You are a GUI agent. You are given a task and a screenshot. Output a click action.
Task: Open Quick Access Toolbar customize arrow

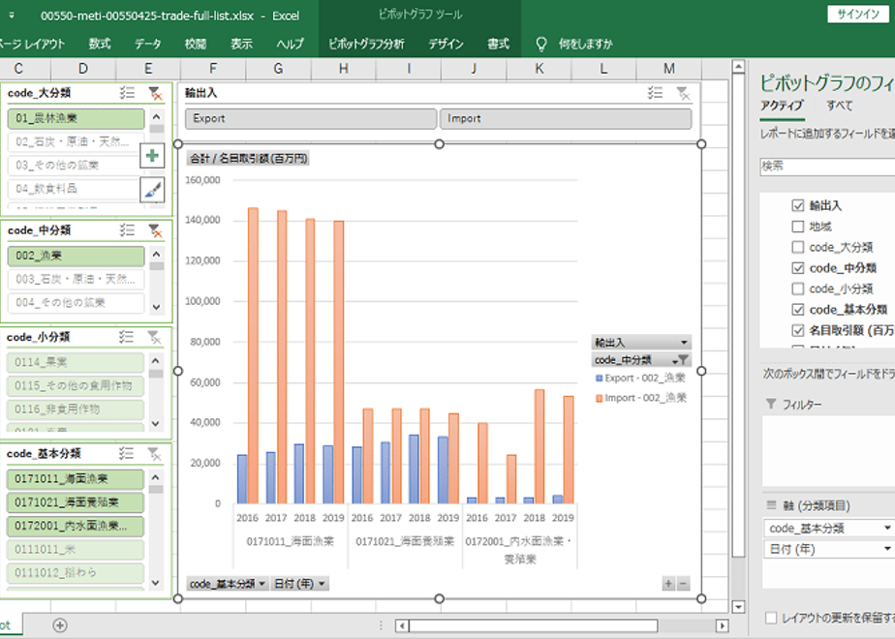point(12,15)
